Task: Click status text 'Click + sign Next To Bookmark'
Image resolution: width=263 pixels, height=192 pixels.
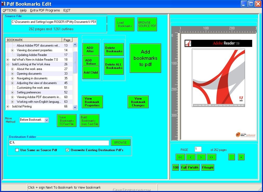Action: point(64,188)
